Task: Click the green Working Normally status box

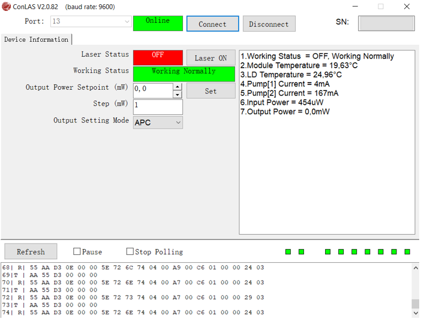Action: [184, 73]
